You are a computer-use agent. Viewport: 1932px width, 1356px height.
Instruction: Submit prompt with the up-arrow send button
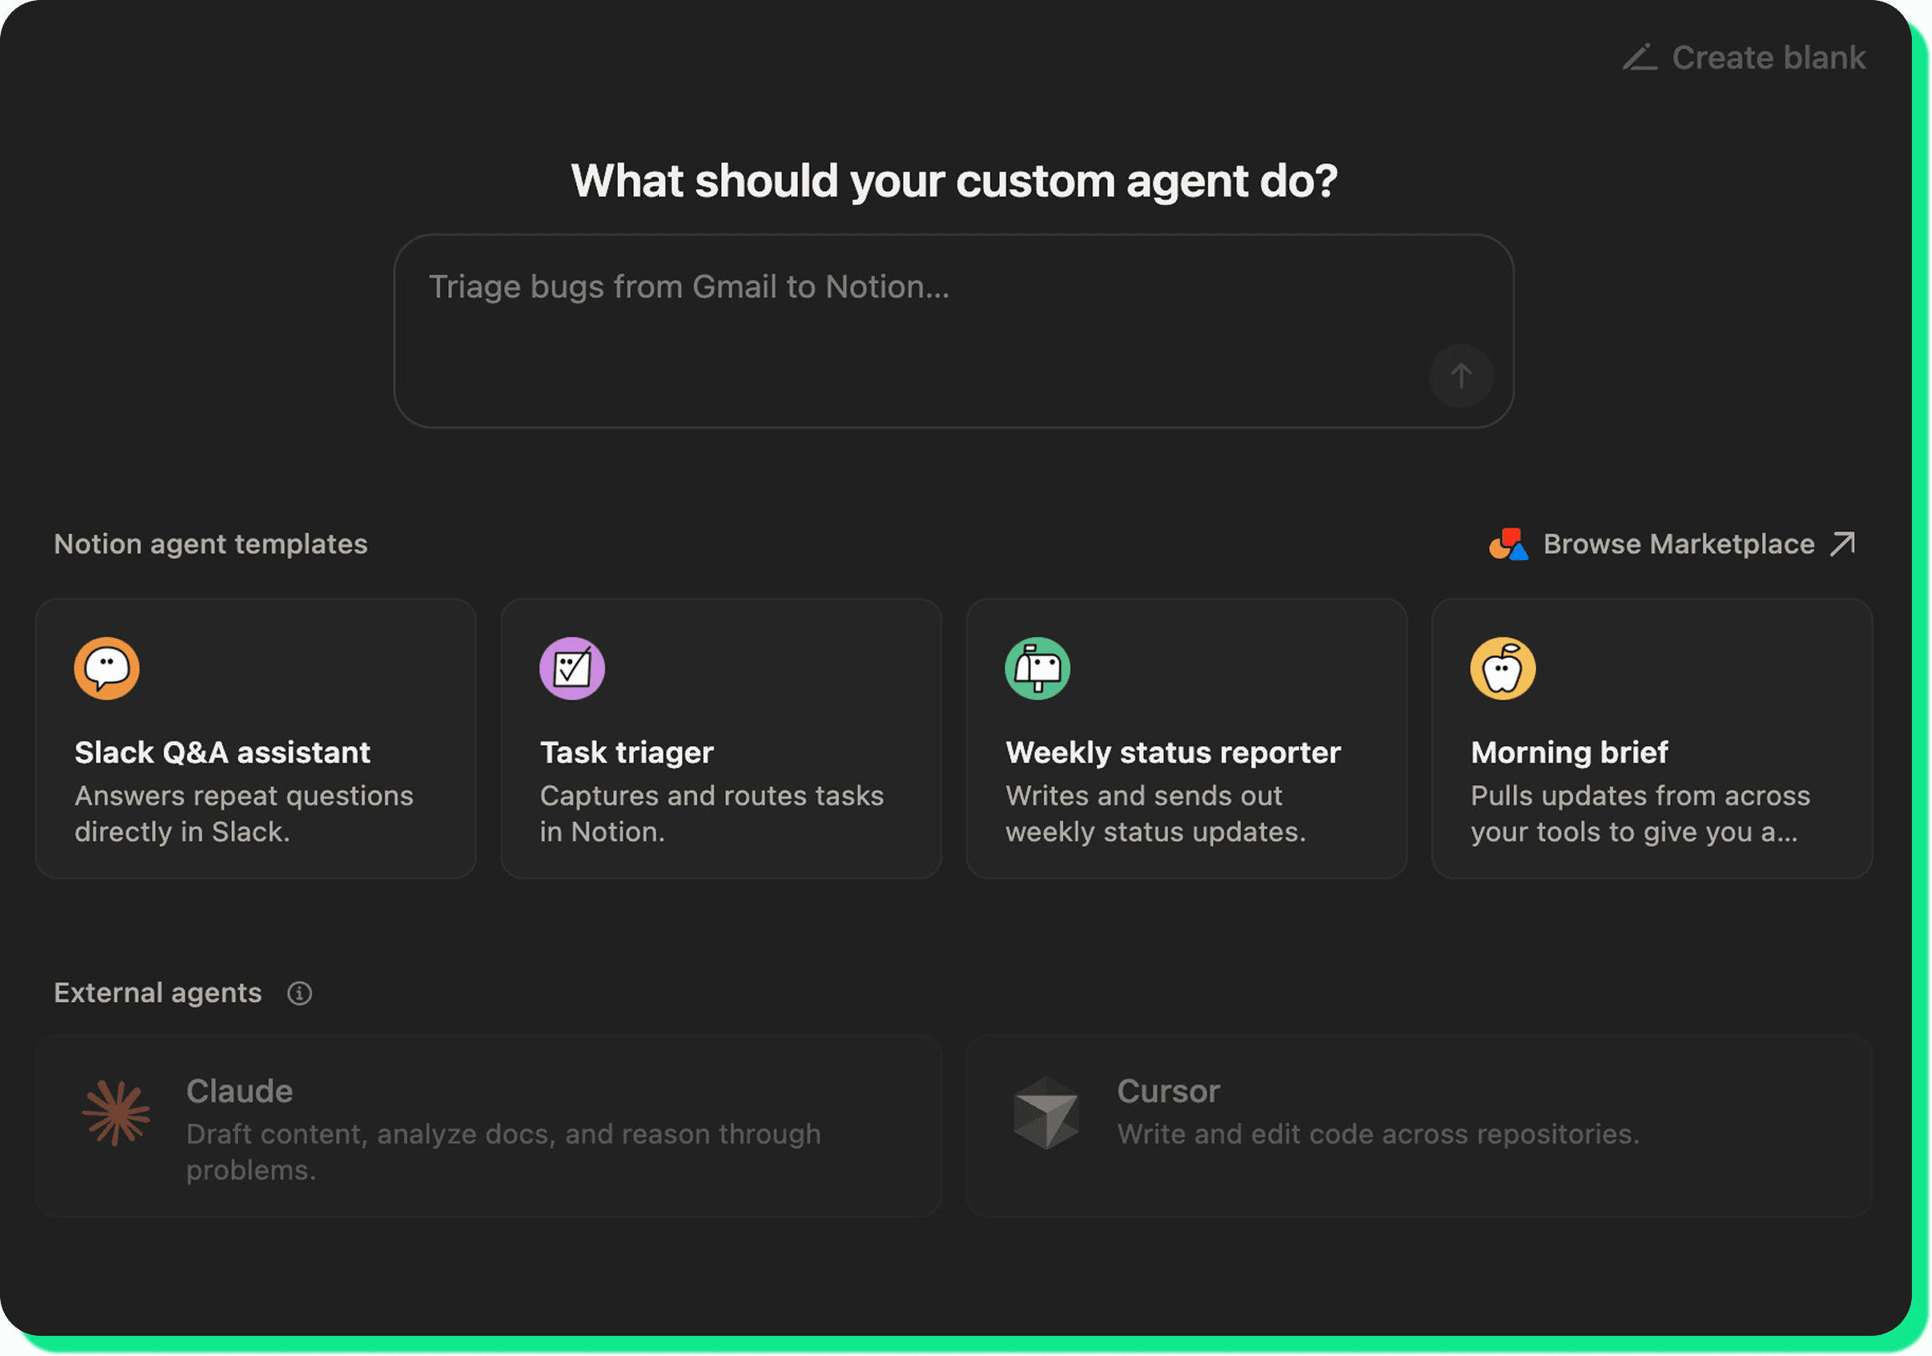[1461, 375]
